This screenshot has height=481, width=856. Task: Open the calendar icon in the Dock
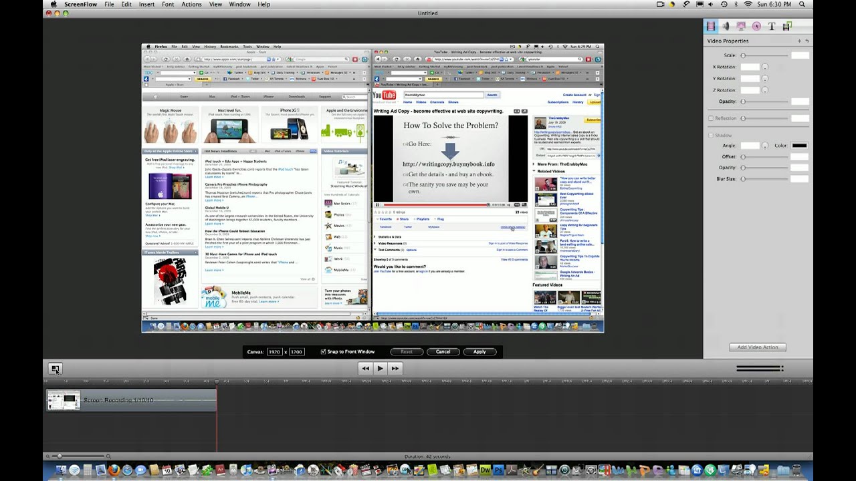click(x=167, y=470)
